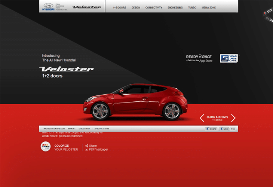Viewport: 273px width, 187px height.
Task: Open the 1+2 DOORS menu item
Action: 119,7
